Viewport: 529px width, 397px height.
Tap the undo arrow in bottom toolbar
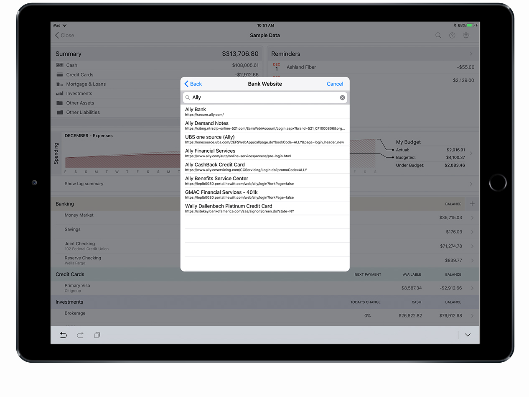tap(63, 335)
